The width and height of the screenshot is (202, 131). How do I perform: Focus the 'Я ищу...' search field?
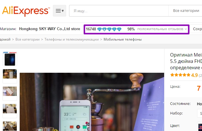pos(119,11)
